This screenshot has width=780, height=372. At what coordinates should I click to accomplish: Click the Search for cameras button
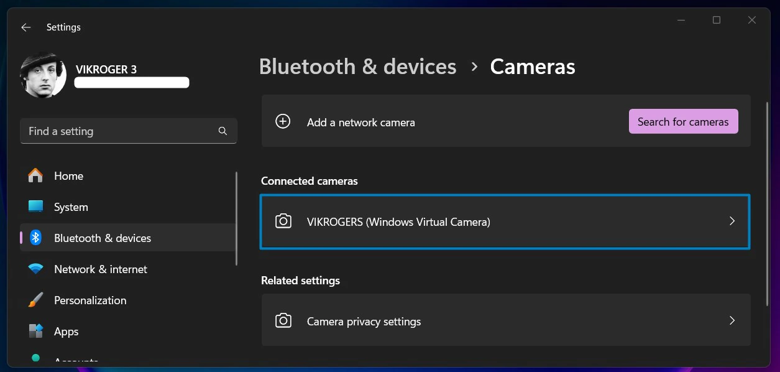683,122
